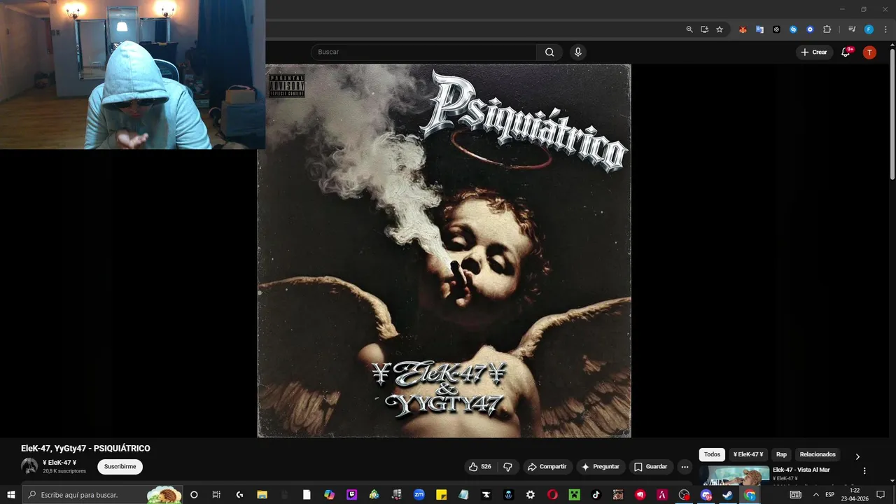Open Steam from the taskbar

[x=727, y=495]
